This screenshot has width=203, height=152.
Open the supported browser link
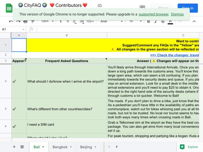154,14
